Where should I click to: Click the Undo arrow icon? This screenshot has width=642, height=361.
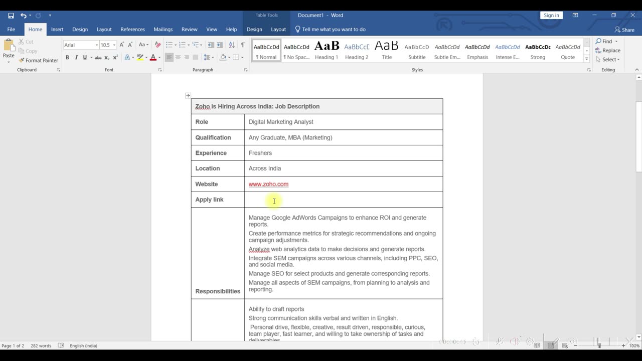coord(23,16)
